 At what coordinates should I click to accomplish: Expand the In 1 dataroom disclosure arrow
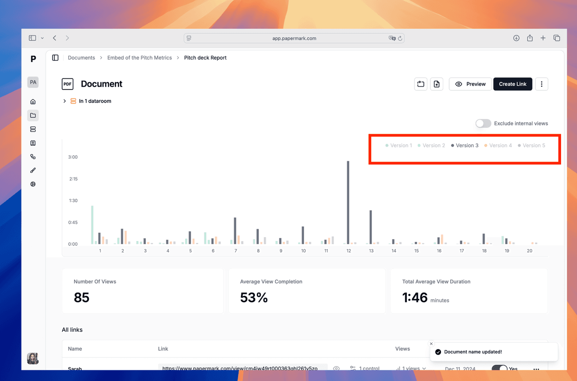64,101
